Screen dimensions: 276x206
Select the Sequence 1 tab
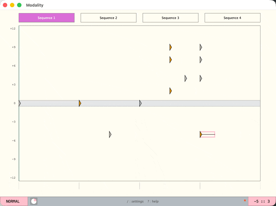(47, 18)
